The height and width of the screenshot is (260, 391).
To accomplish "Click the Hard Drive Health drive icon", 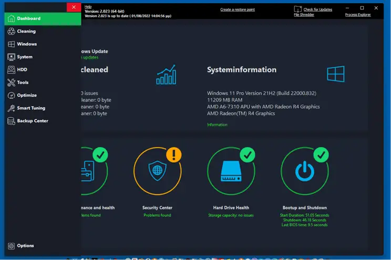I will click(x=231, y=171).
